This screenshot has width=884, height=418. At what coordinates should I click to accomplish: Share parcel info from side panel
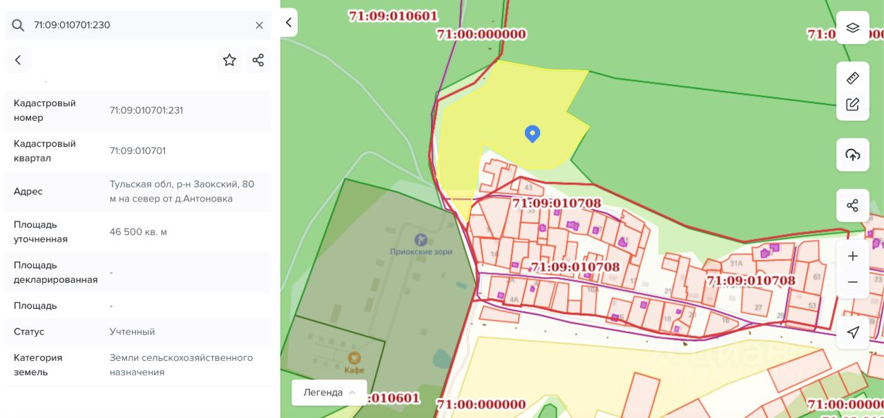[258, 60]
